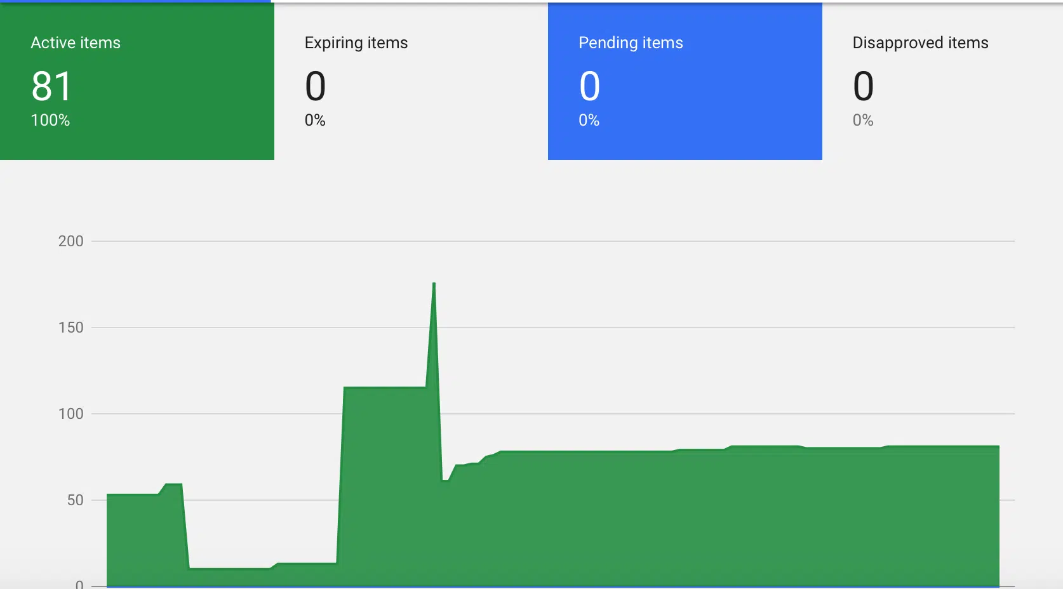Click the lowest flat section of the green chart
Viewport: 1063px width, 589px height.
(x=230, y=568)
